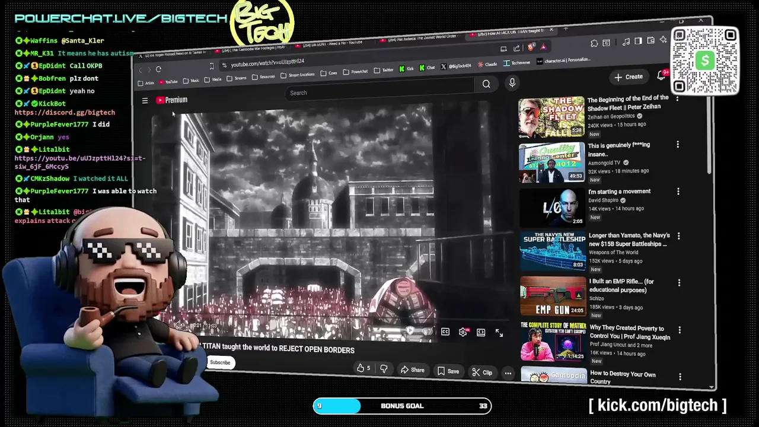Click the music note media control icon
759x427 pixels.
[626, 42]
